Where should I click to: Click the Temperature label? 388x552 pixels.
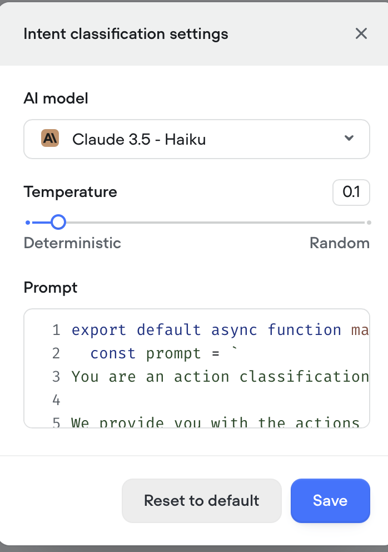click(71, 192)
